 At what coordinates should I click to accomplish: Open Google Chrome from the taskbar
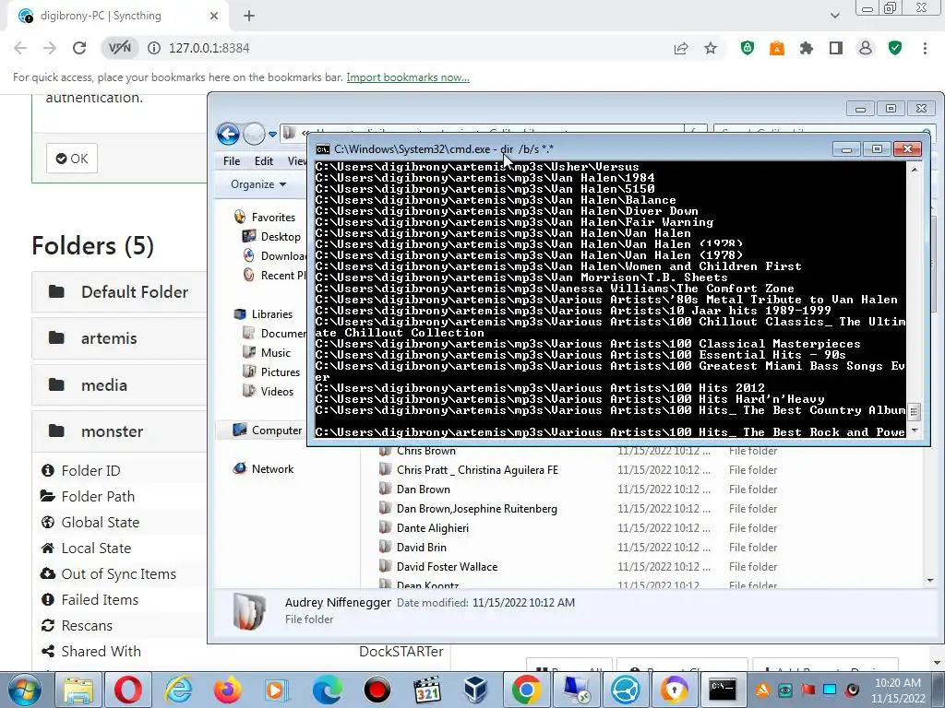(526, 690)
